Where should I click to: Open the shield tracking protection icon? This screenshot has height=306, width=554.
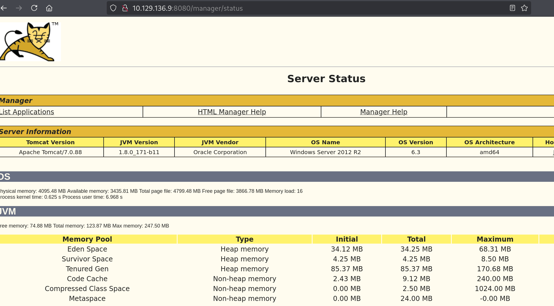click(113, 8)
